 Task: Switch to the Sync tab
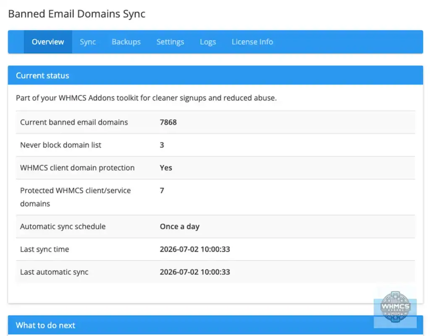point(88,42)
